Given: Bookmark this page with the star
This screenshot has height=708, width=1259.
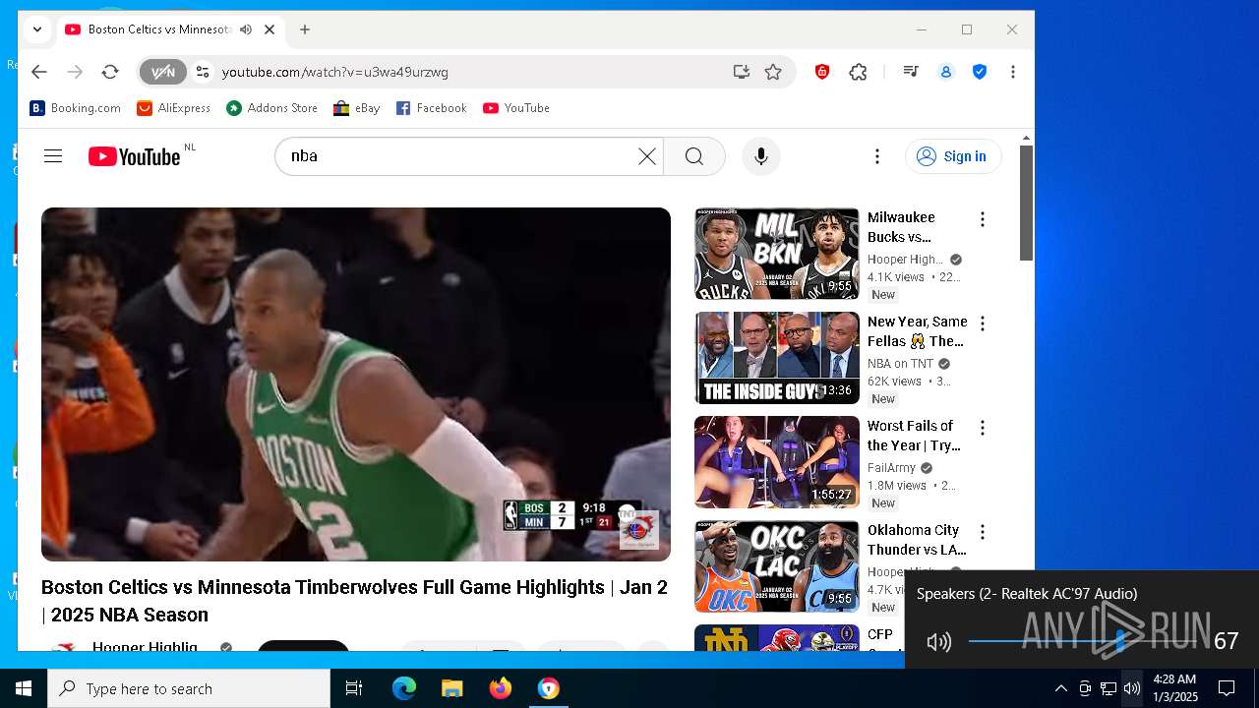Looking at the screenshot, I should (x=773, y=72).
